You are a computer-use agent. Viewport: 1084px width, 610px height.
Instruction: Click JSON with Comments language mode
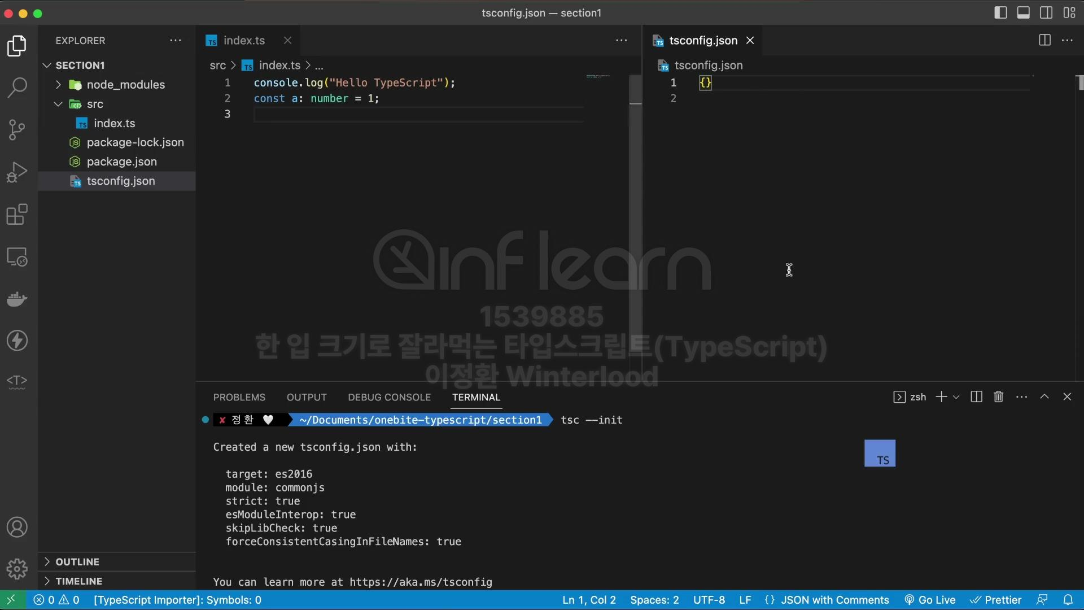click(x=834, y=600)
